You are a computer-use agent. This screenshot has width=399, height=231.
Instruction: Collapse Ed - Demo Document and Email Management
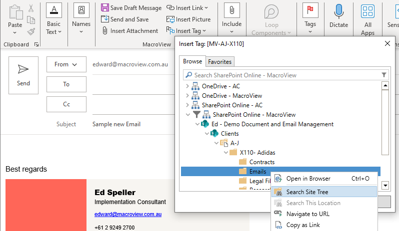tap(197, 124)
